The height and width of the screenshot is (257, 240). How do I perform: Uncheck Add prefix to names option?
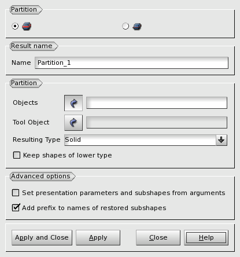[x=16, y=208]
